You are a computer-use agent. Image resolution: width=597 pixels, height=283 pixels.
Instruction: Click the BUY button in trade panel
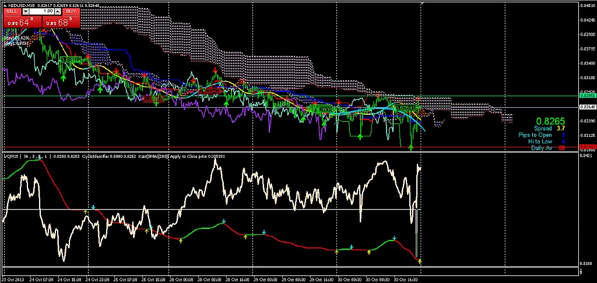pos(71,11)
